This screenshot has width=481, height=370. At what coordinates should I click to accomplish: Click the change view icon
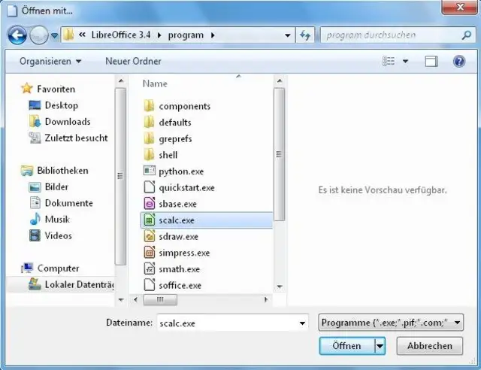pyautogui.click(x=389, y=61)
